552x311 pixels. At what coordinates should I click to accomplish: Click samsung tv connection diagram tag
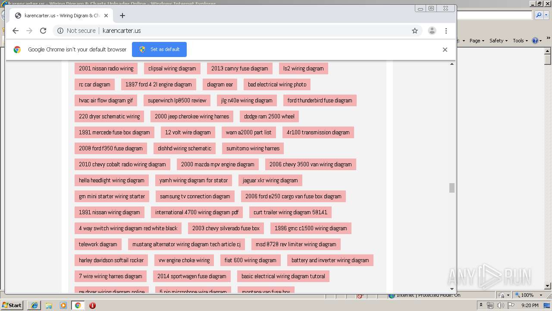tap(195, 196)
